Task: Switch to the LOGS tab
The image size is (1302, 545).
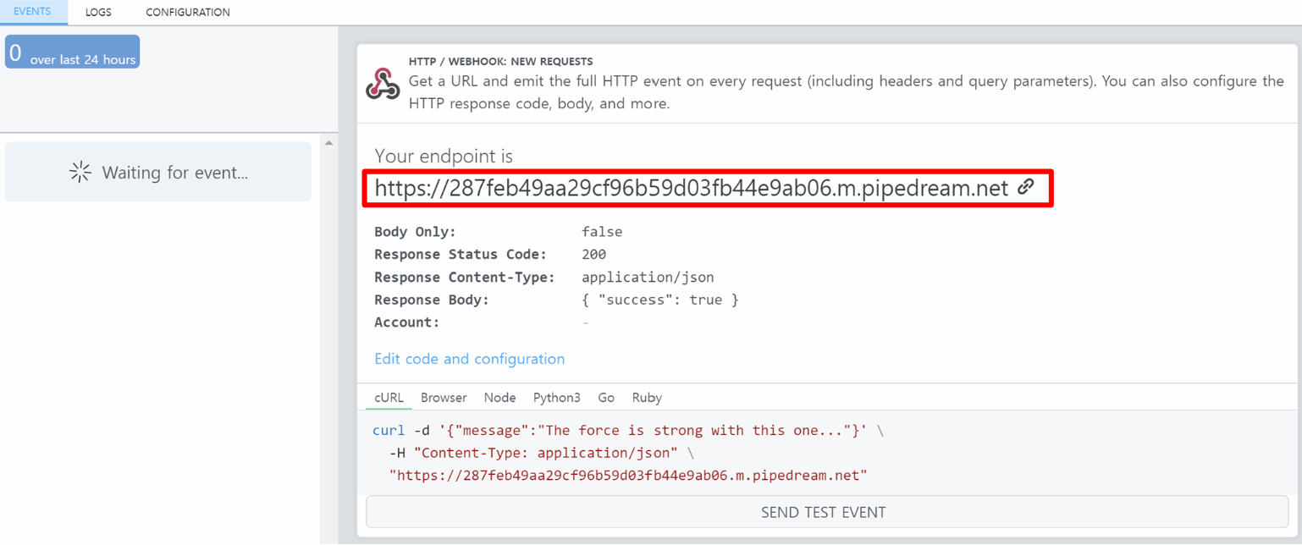Action: (x=98, y=12)
